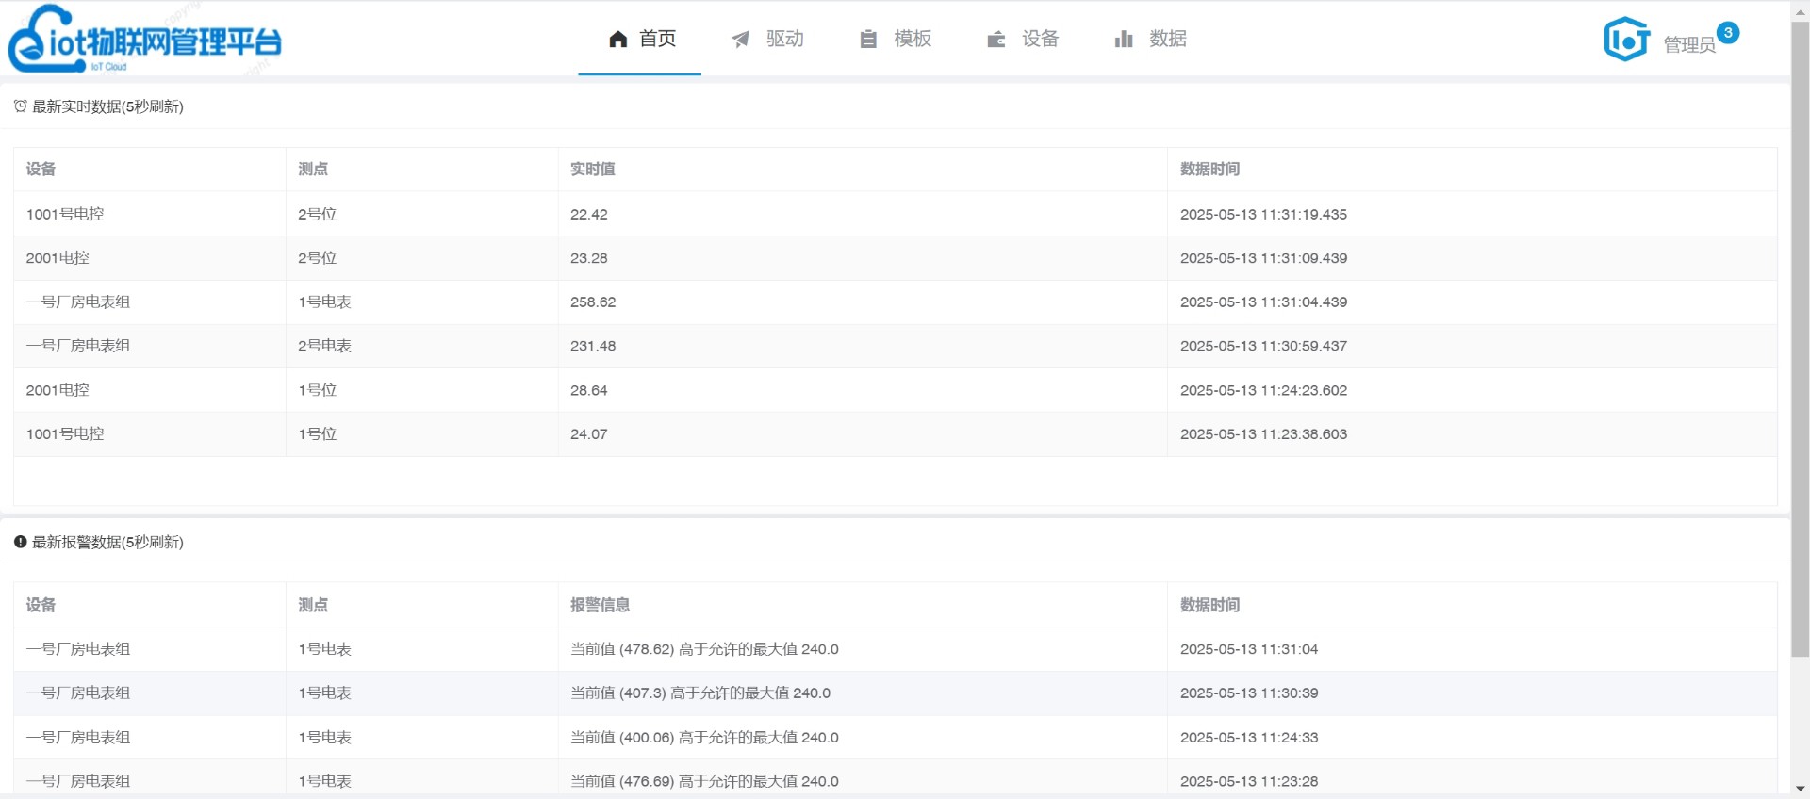Click the exclamation icon by 最新报警数据
The width and height of the screenshot is (1810, 799).
[x=20, y=542]
